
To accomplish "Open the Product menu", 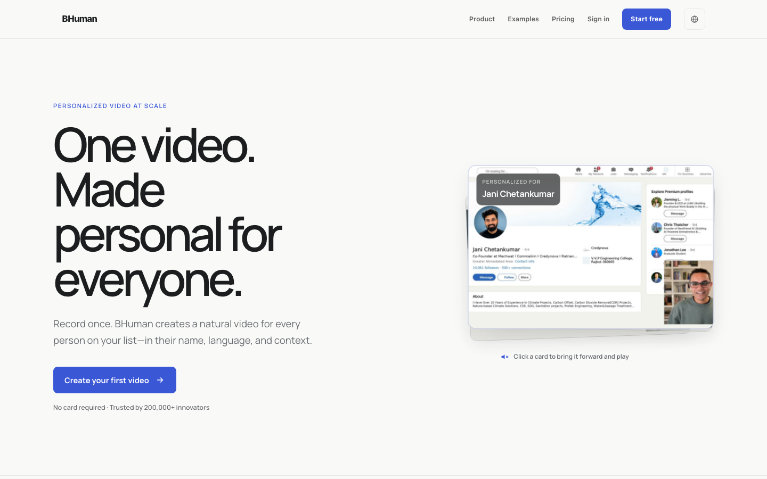I will [x=482, y=19].
